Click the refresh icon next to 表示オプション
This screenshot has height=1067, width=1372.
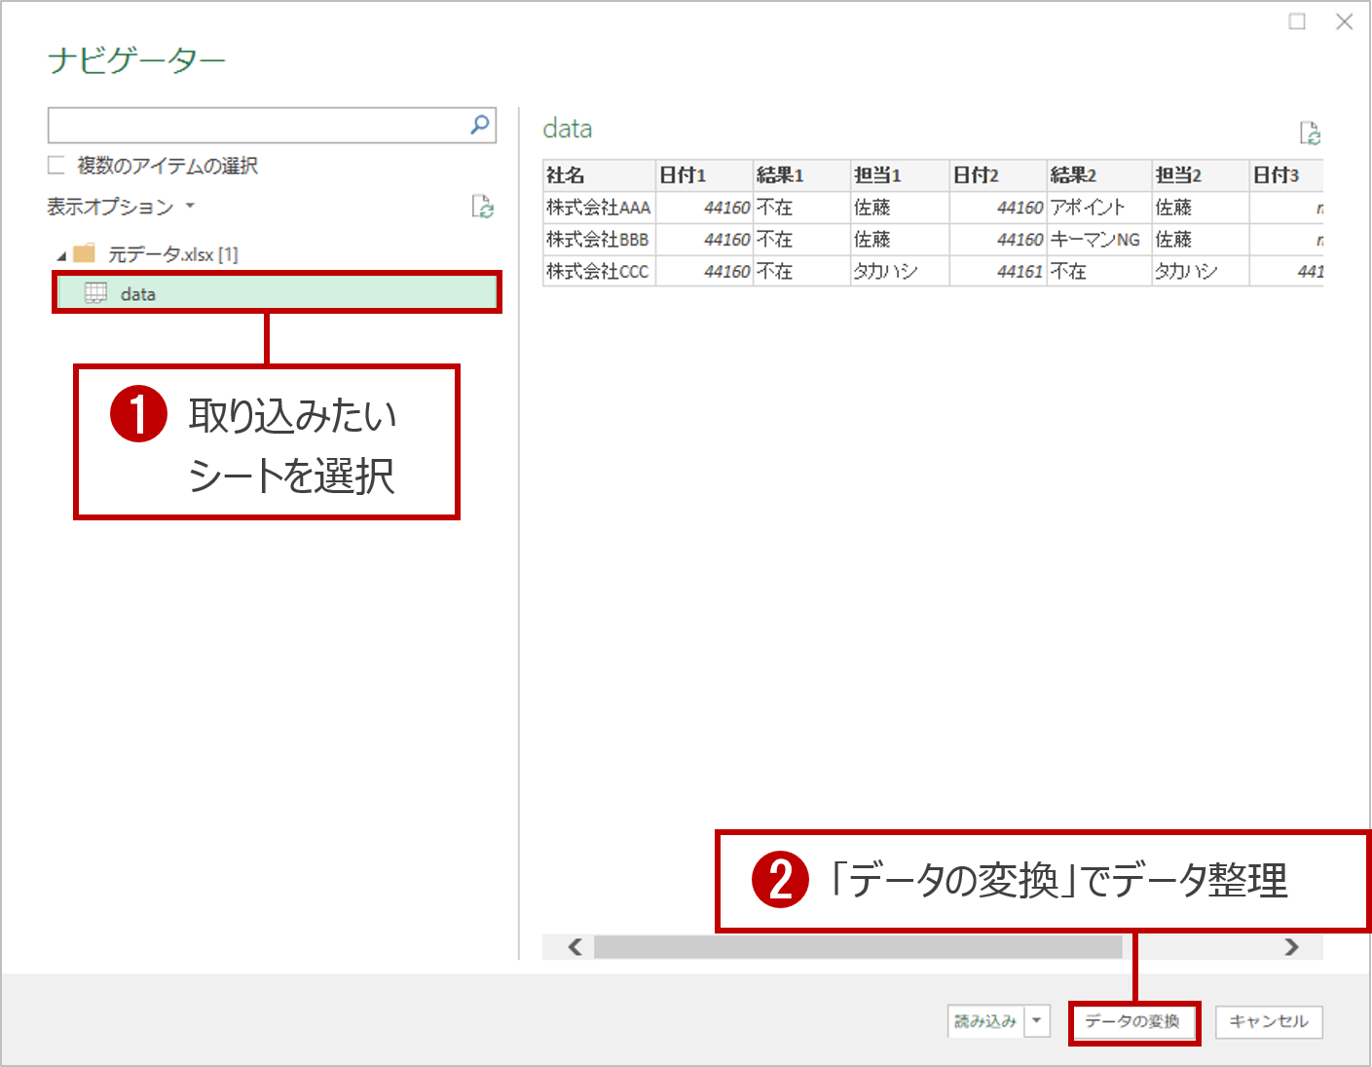pos(484,207)
